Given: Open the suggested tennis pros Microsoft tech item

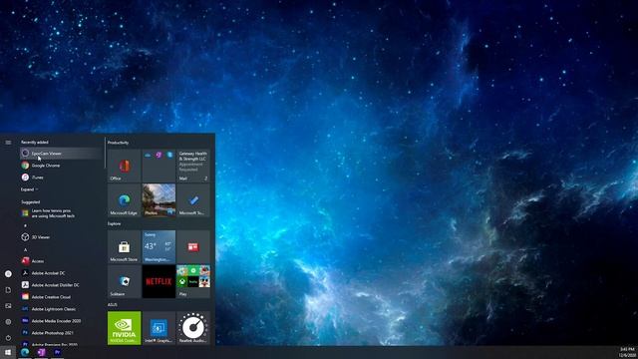Looking at the screenshot, I should click(x=61, y=213).
